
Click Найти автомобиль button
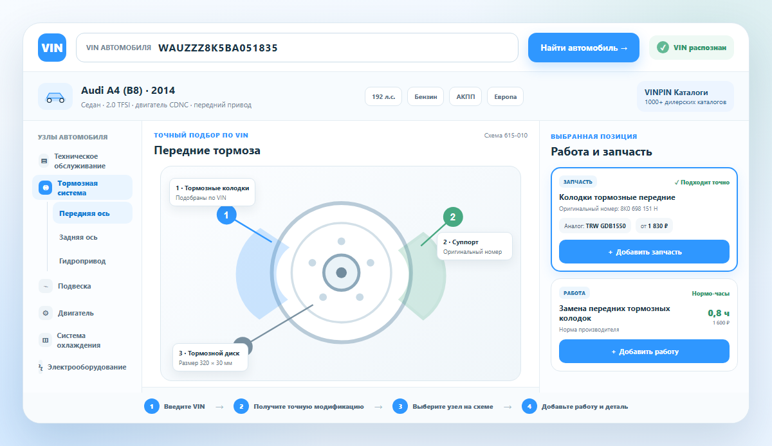tap(584, 48)
